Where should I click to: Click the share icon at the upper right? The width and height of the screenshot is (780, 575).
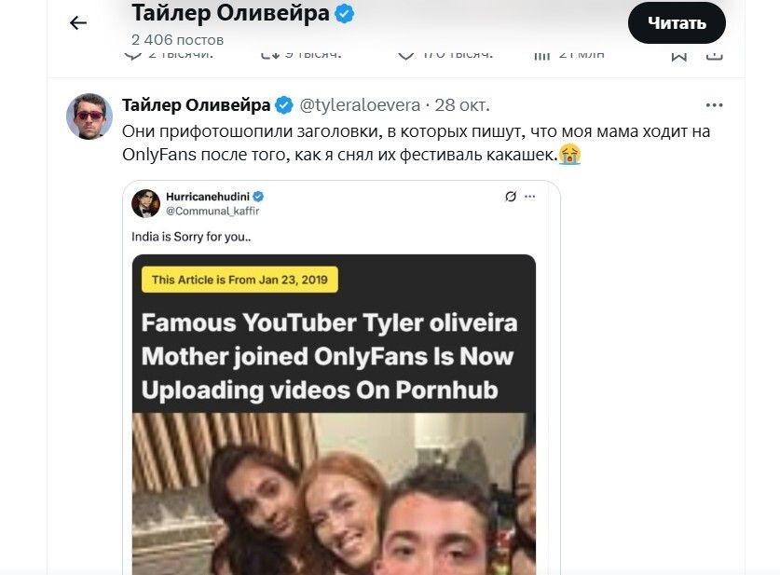pos(714,55)
